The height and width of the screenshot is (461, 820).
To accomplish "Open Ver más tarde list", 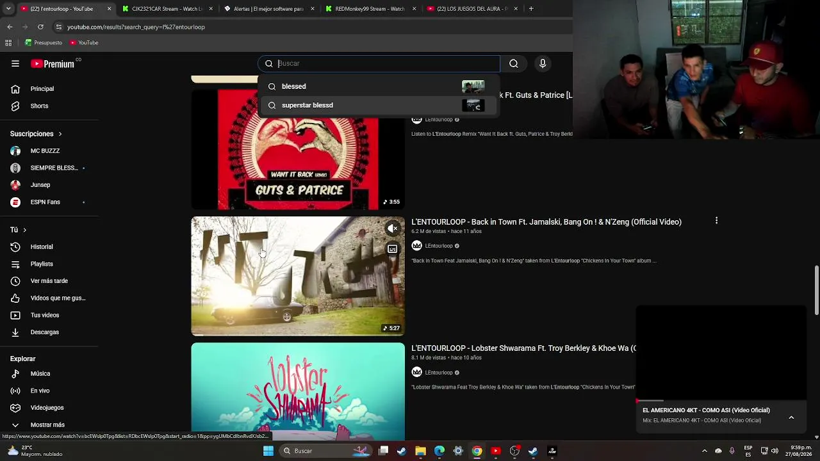I will pyautogui.click(x=49, y=281).
